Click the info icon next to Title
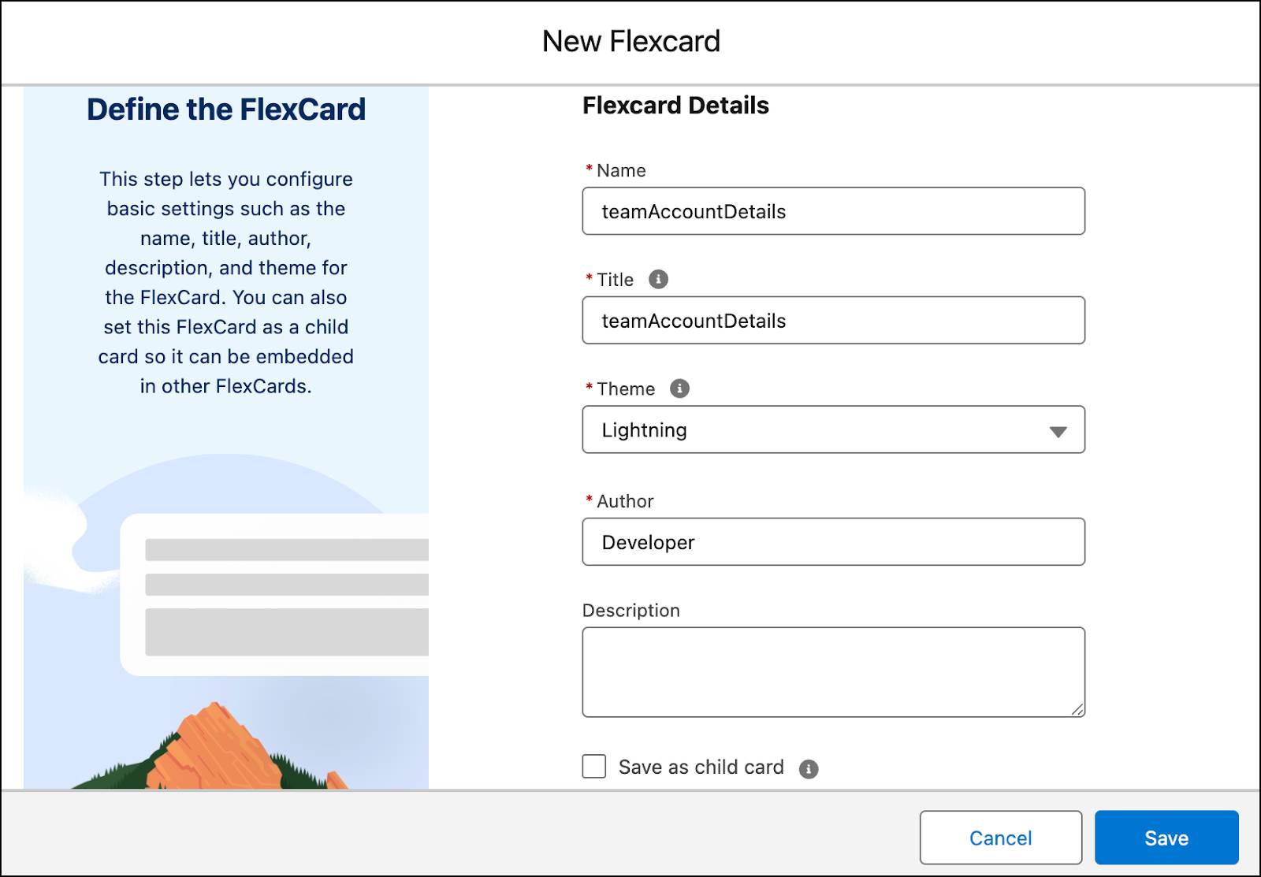Screen dimensions: 1261x877 [660, 279]
